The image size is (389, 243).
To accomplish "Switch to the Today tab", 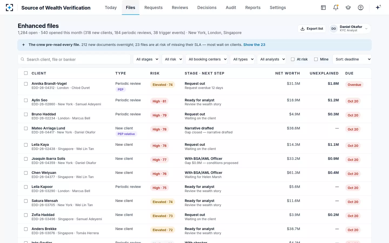I will (x=111, y=8).
